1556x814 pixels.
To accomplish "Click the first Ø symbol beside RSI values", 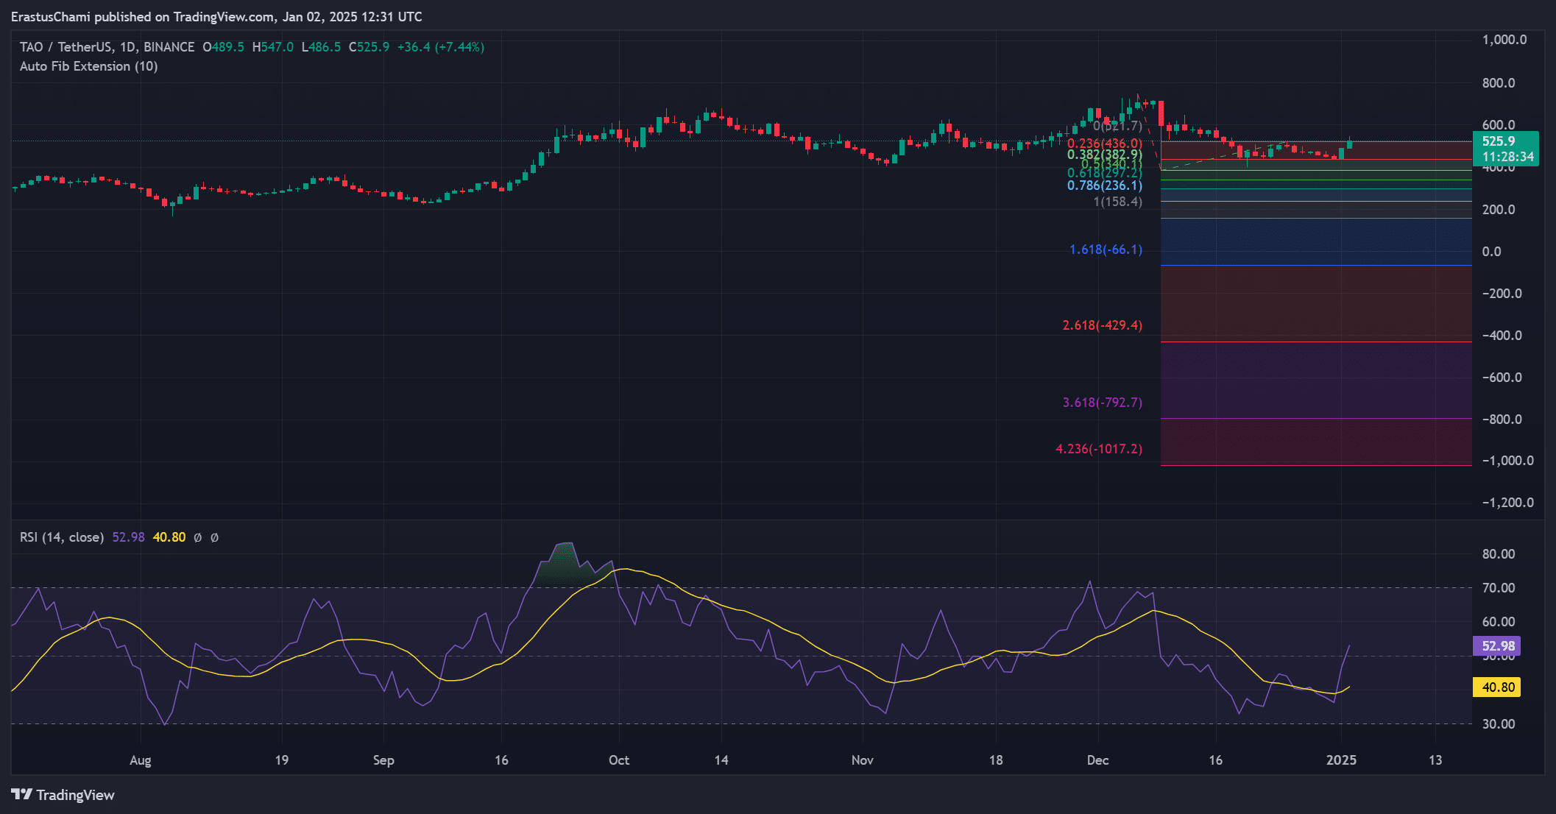I will (197, 538).
